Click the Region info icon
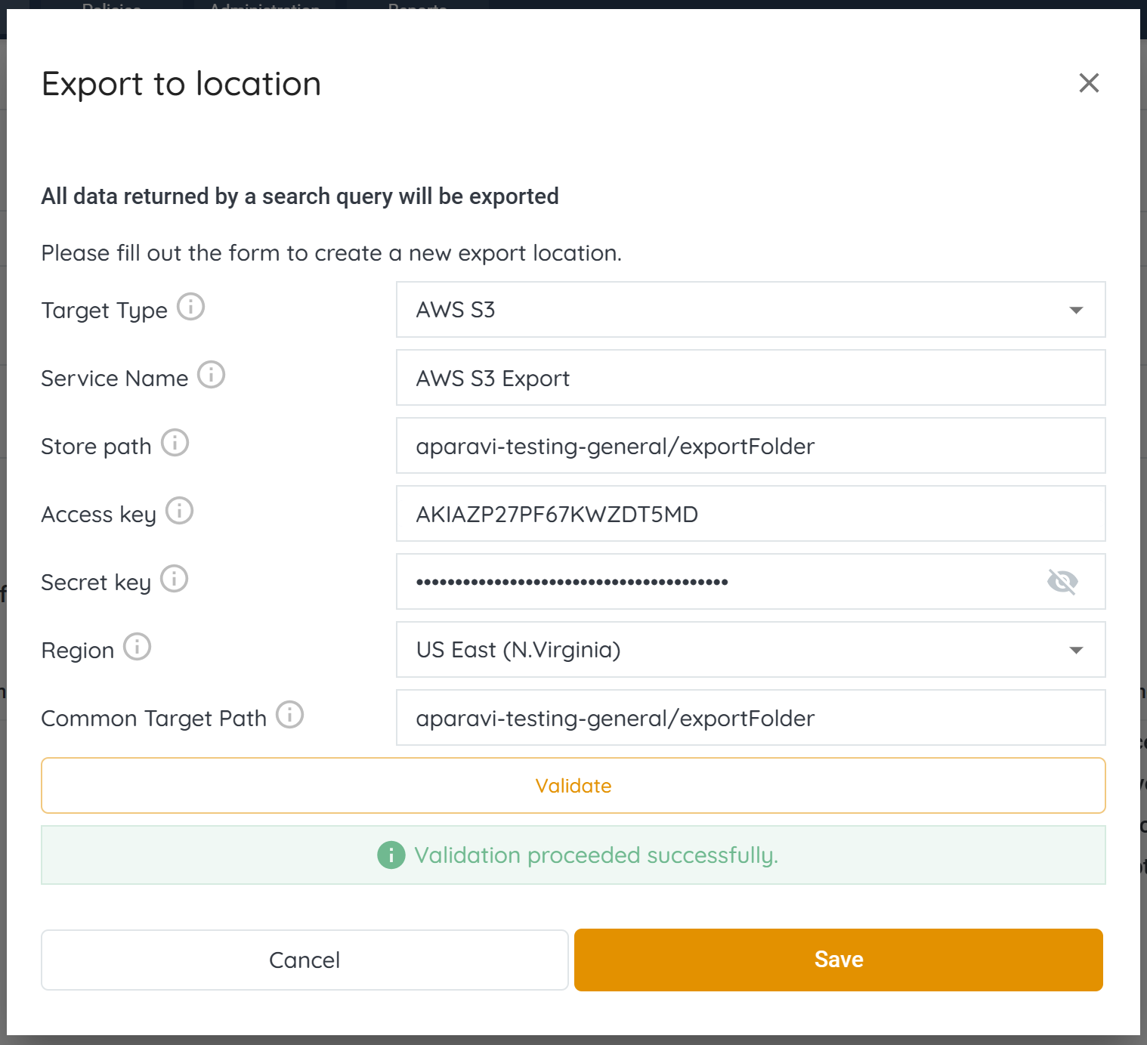 pyautogui.click(x=137, y=647)
